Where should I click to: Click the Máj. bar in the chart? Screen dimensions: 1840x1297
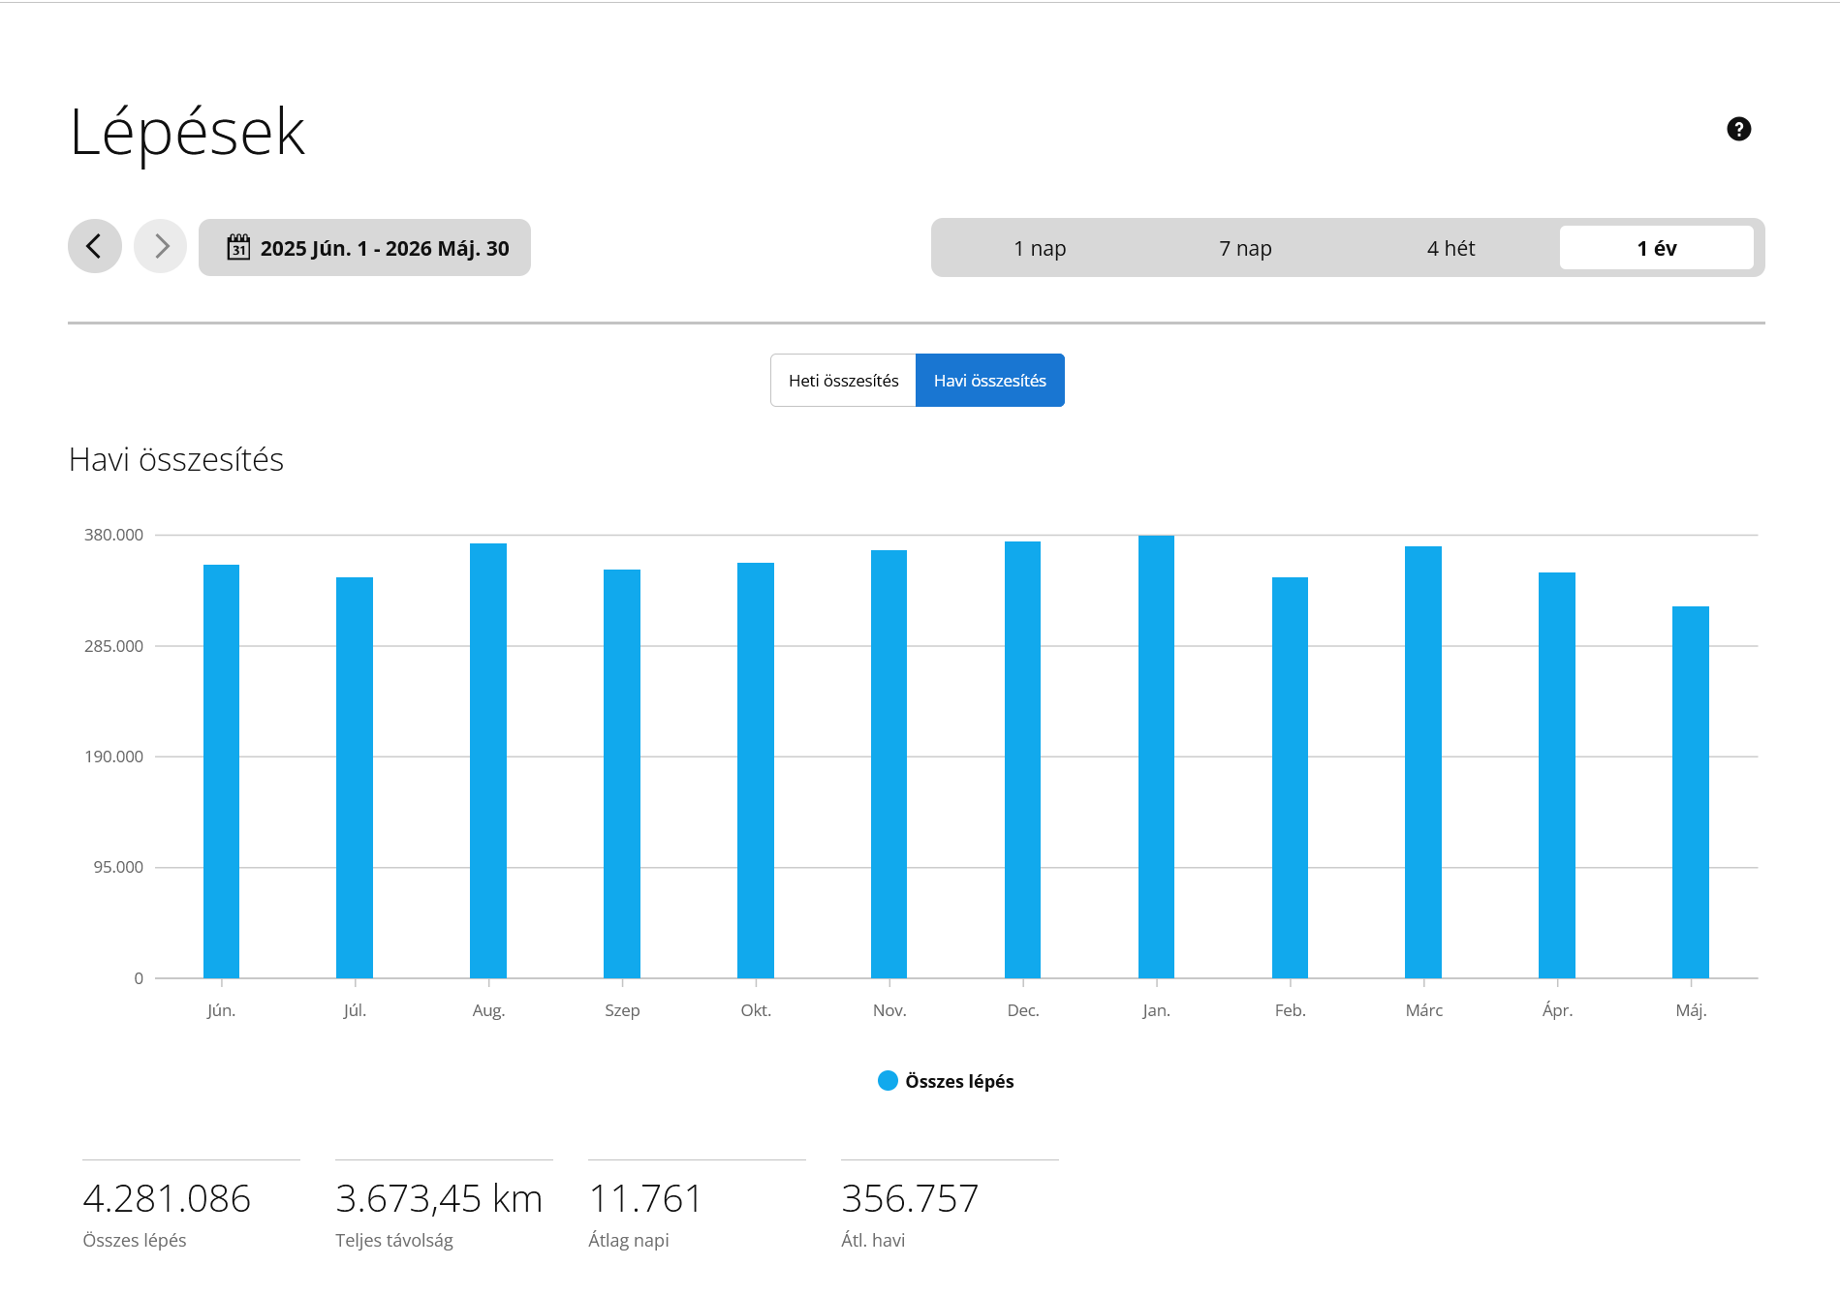point(1691,792)
